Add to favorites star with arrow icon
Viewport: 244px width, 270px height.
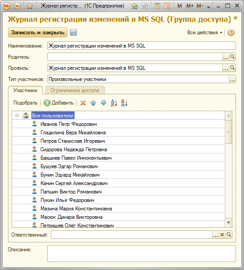tap(134, 6)
